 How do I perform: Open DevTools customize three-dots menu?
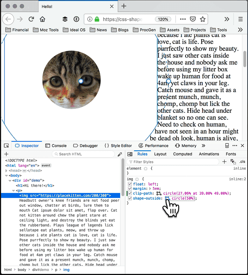(235, 146)
